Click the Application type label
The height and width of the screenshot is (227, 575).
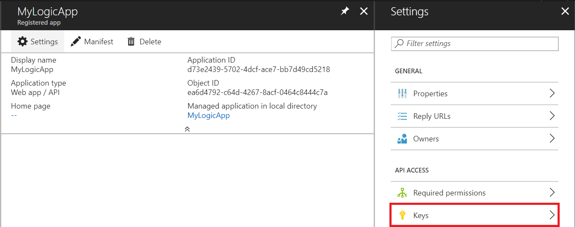39,83
